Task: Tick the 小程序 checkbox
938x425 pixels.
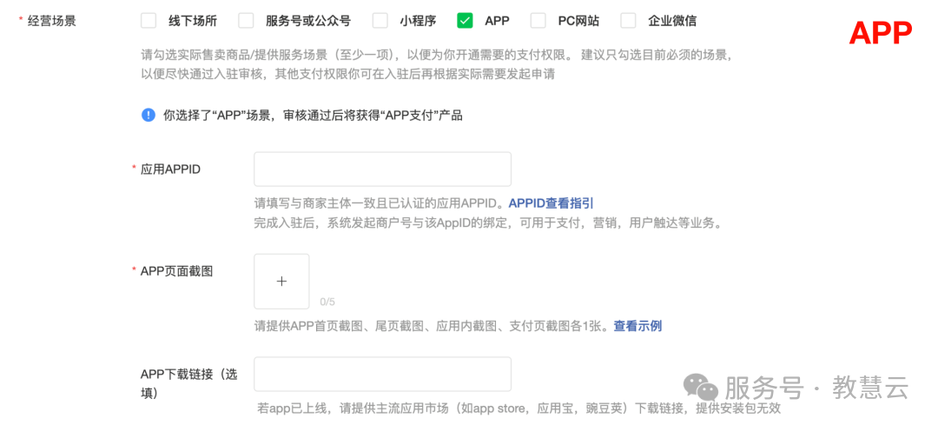Action: coord(380,21)
